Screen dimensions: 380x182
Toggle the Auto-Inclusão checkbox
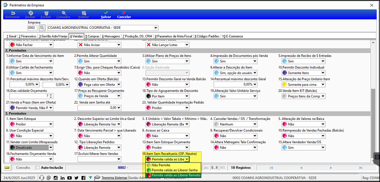pos(38,167)
